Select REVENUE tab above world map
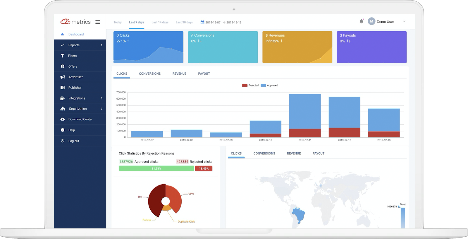 coord(294,153)
